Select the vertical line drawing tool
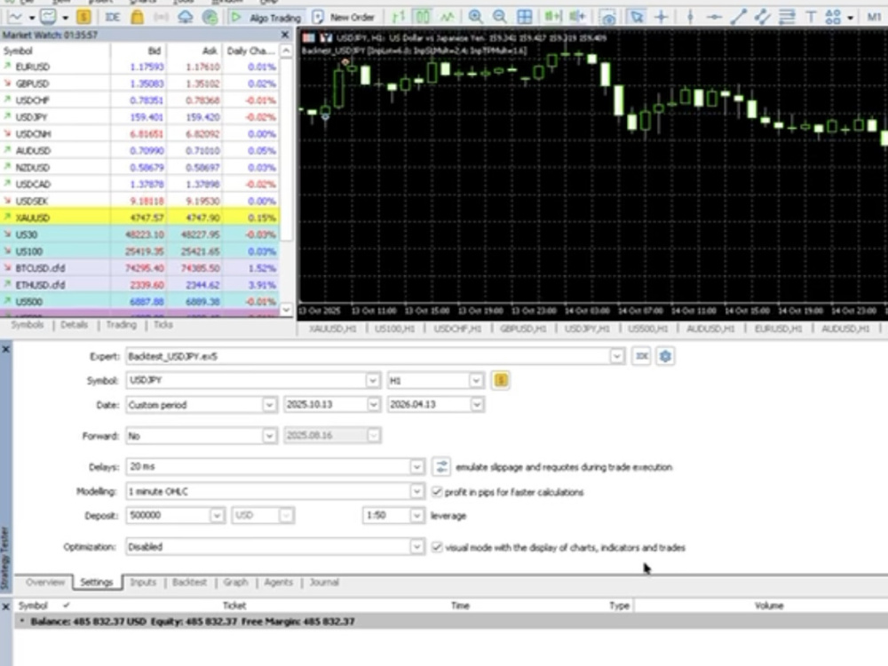The image size is (888, 666). [x=690, y=17]
